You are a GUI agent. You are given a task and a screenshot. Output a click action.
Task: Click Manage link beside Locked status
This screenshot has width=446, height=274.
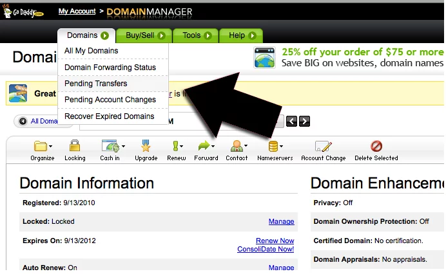281,221
